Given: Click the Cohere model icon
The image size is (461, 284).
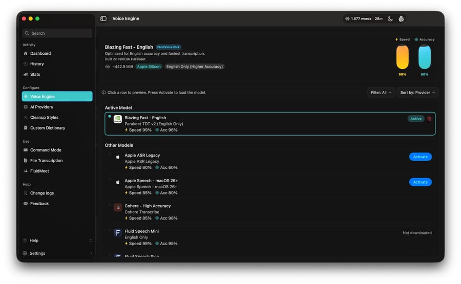Looking at the screenshot, I should pyautogui.click(x=118, y=208).
